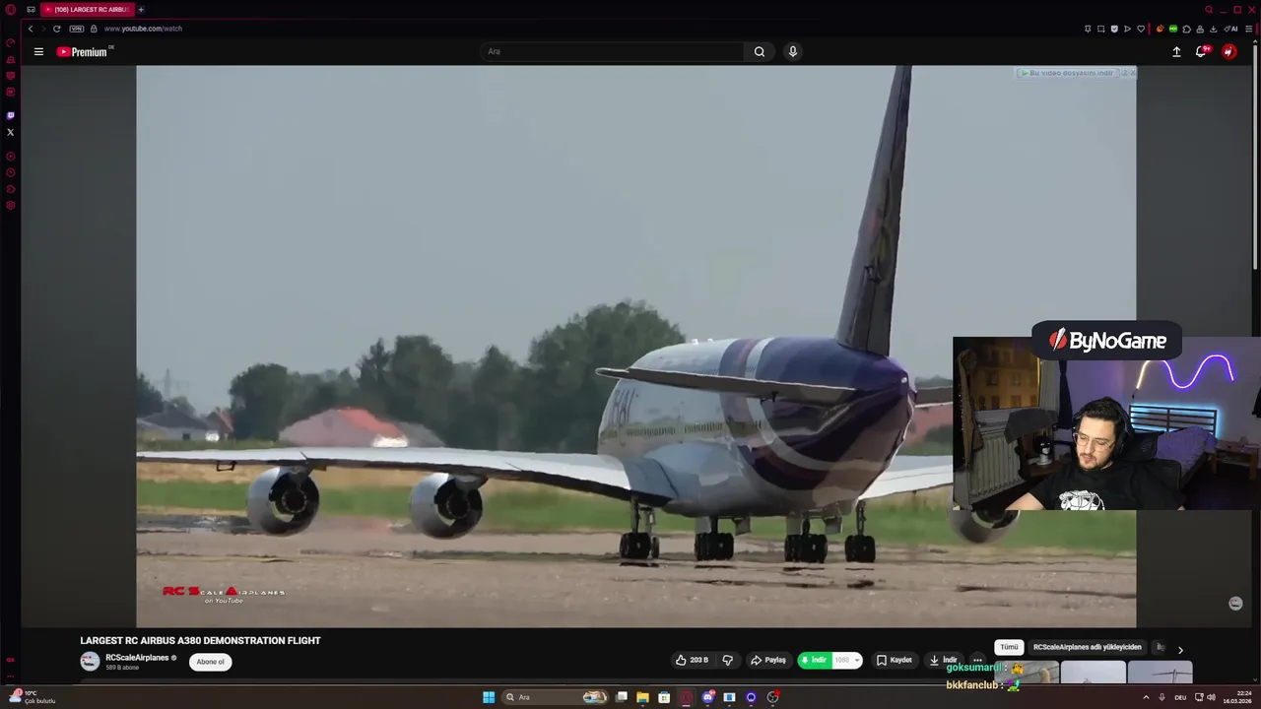Open the RCScaleAirplanes channel name
The height and width of the screenshot is (709, 1261).
[137, 658]
